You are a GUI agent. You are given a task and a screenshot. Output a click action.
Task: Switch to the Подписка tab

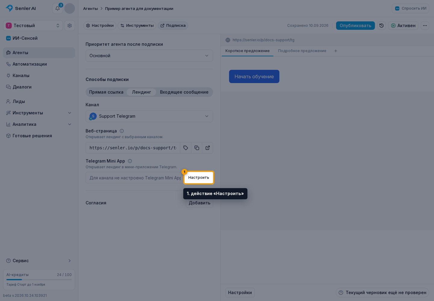[x=173, y=26]
